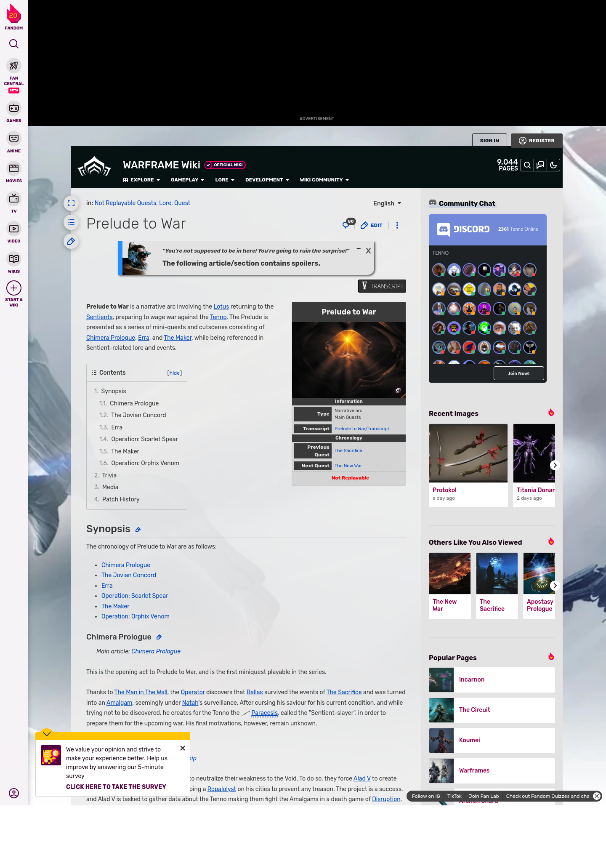Open the Protokol recent image thumbnail
The height and width of the screenshot is (842, 606).
point(468,453)
